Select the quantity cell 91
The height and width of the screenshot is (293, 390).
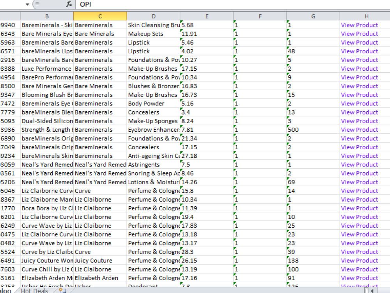click(x=313, y=278)
